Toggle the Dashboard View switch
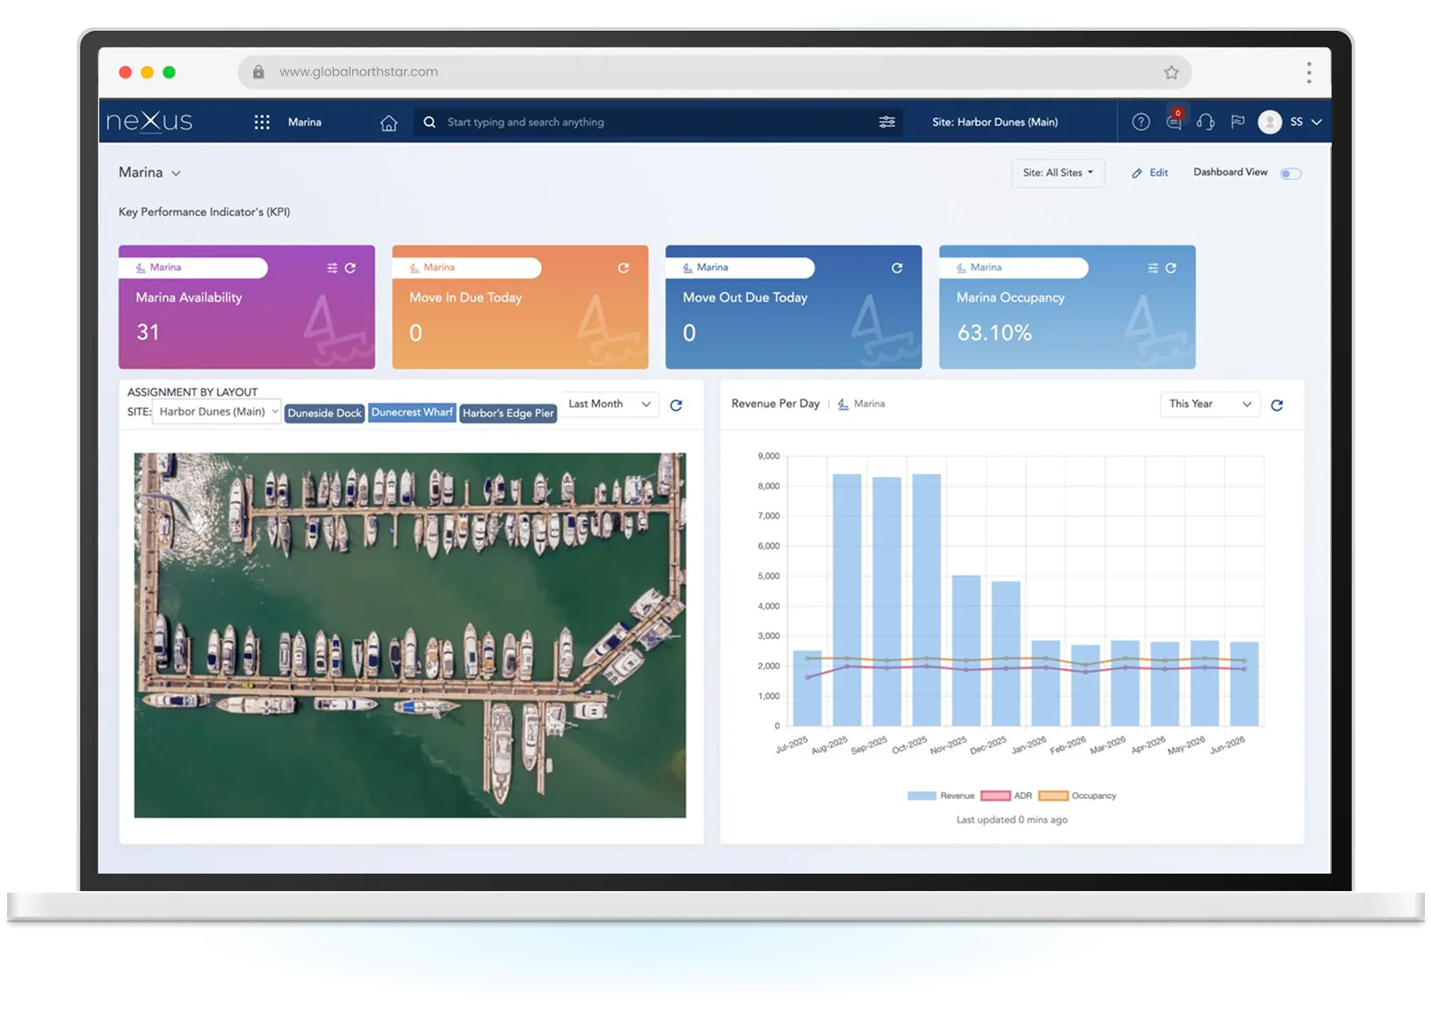 pos(1290,174)
